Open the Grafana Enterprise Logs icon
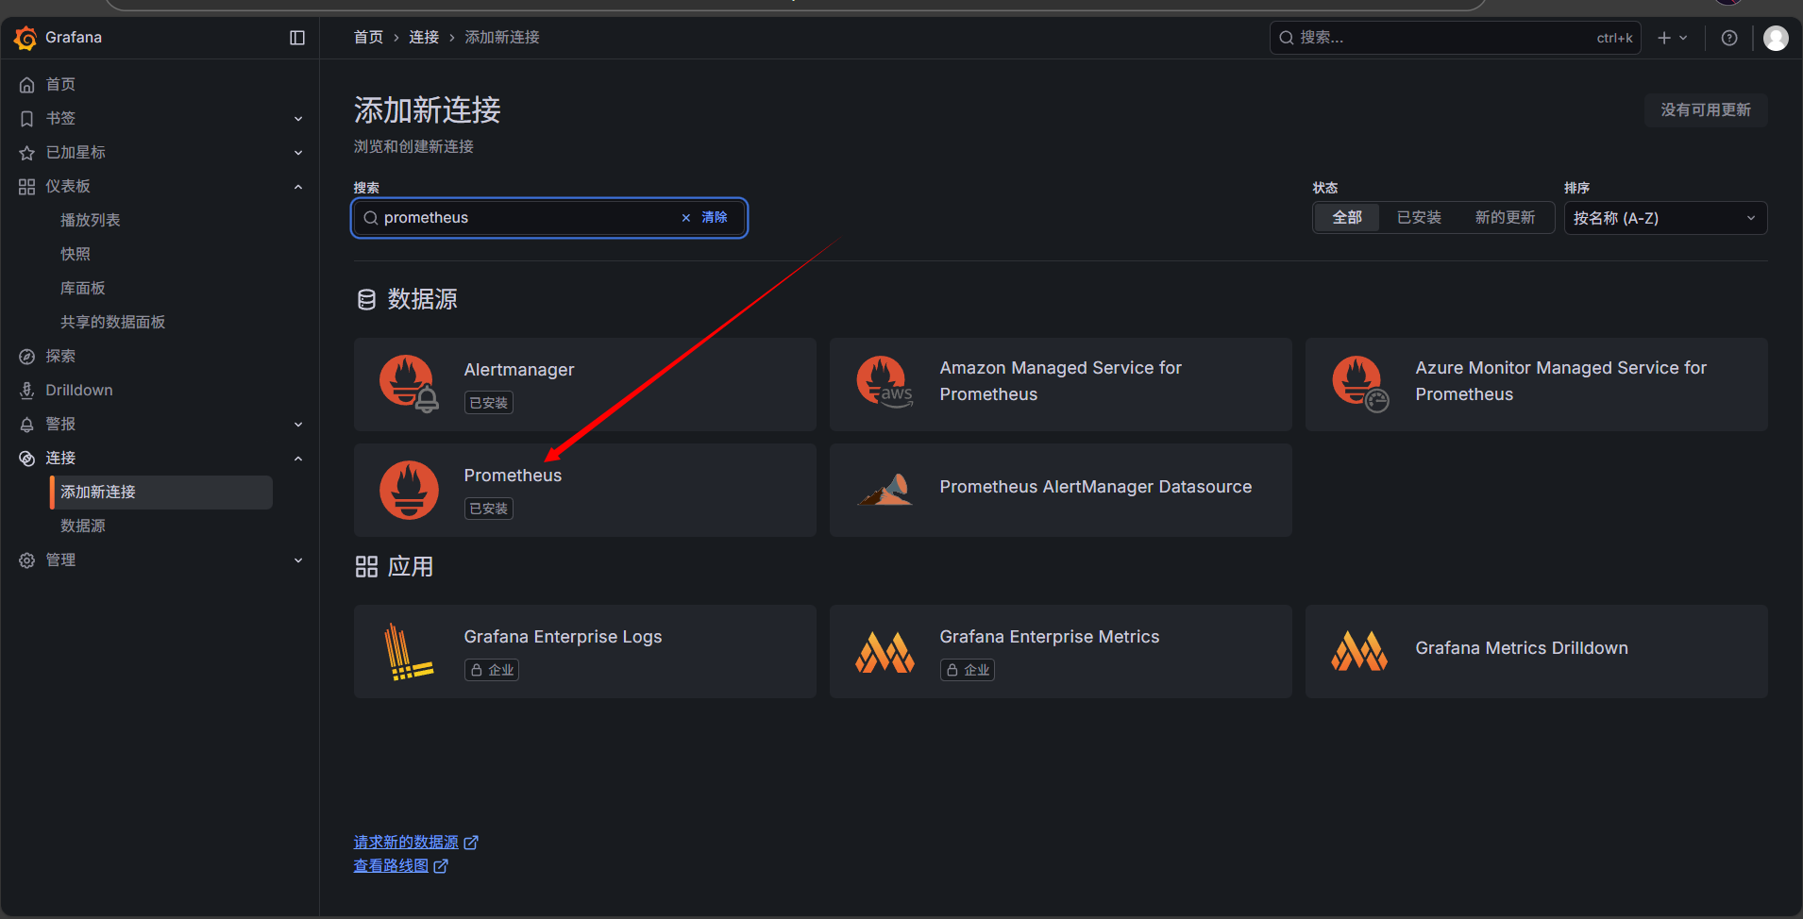Image resolution: width=1803 pixels, height=919 pixels. 409,651
